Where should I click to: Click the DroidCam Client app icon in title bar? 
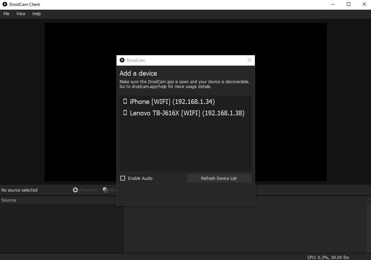pos(5,4)
